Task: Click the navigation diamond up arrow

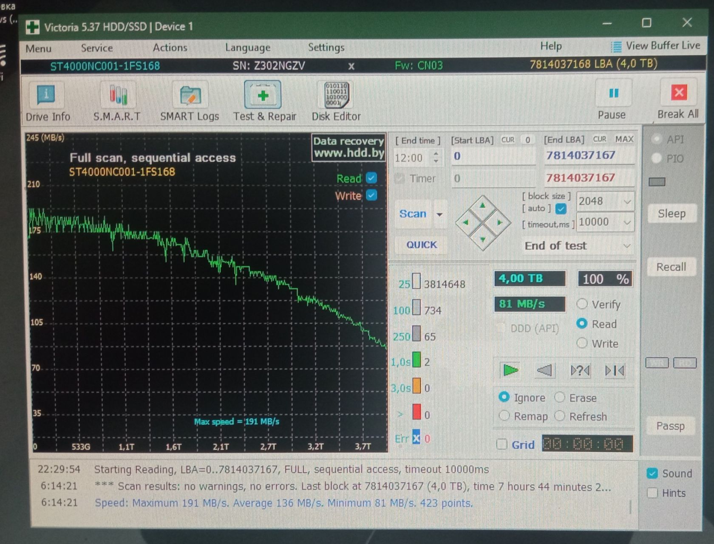Action: point(482,206)
